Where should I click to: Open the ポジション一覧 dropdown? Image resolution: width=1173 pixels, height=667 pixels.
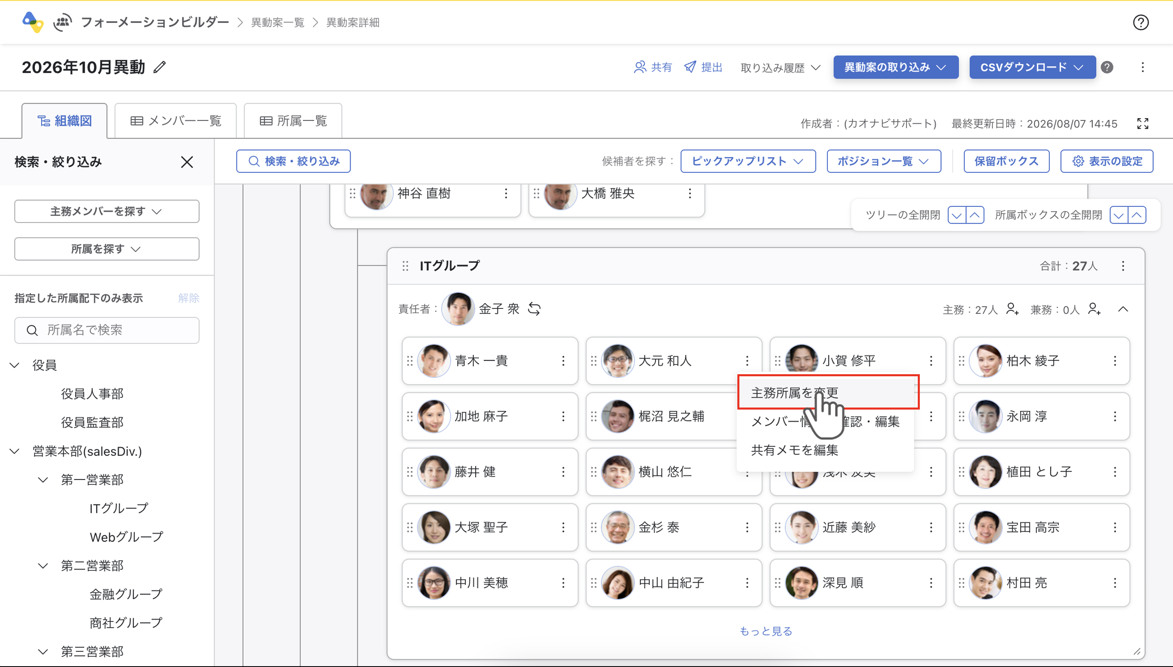pos(884,161)
